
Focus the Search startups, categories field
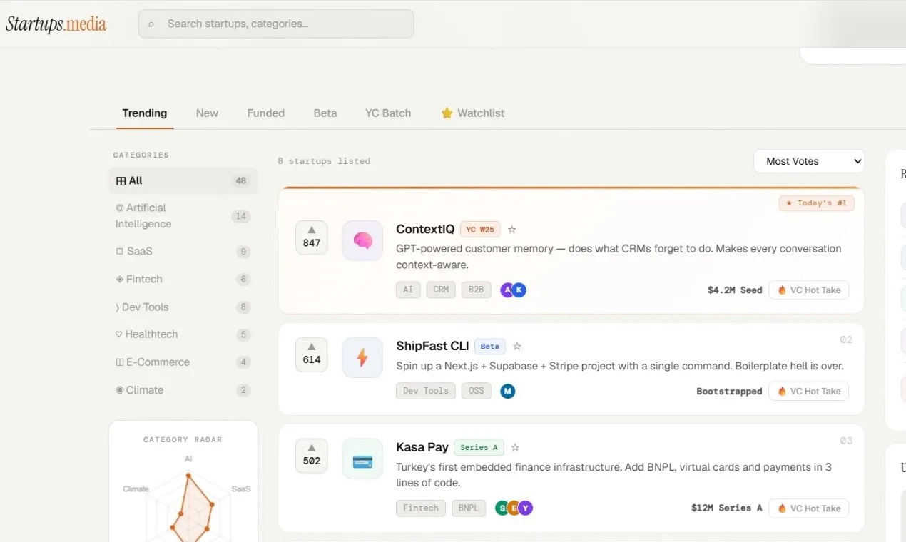276,24
